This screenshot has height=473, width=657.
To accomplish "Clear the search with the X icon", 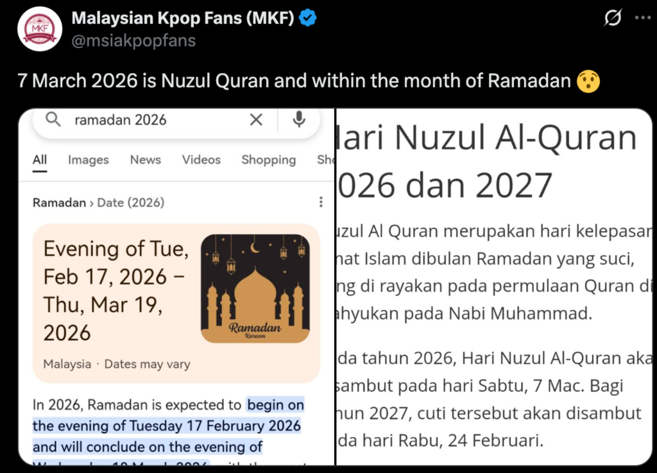I will pyautogui.click(x=256, y=120).
